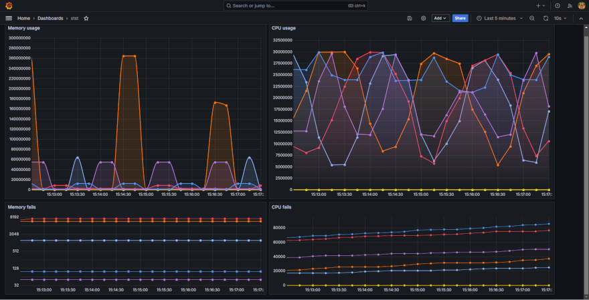Click the Grafana logo

pos(9,5)
